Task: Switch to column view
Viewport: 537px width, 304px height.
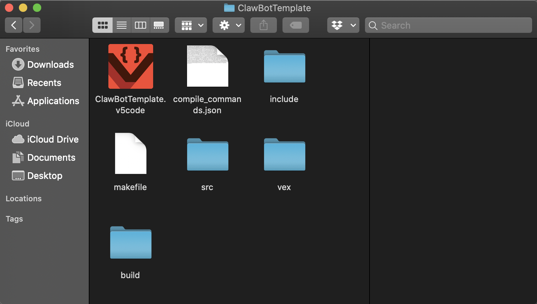Action: (141, 25)
